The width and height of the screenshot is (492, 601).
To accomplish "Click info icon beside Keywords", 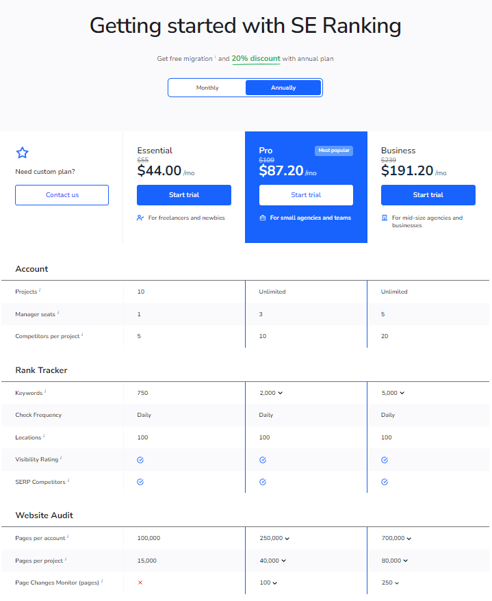I will [45, 392].
